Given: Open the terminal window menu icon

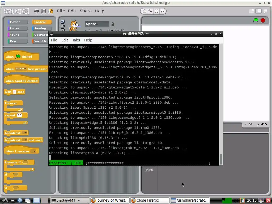Looking at the screenshot, I should click(x=52, y=34).
